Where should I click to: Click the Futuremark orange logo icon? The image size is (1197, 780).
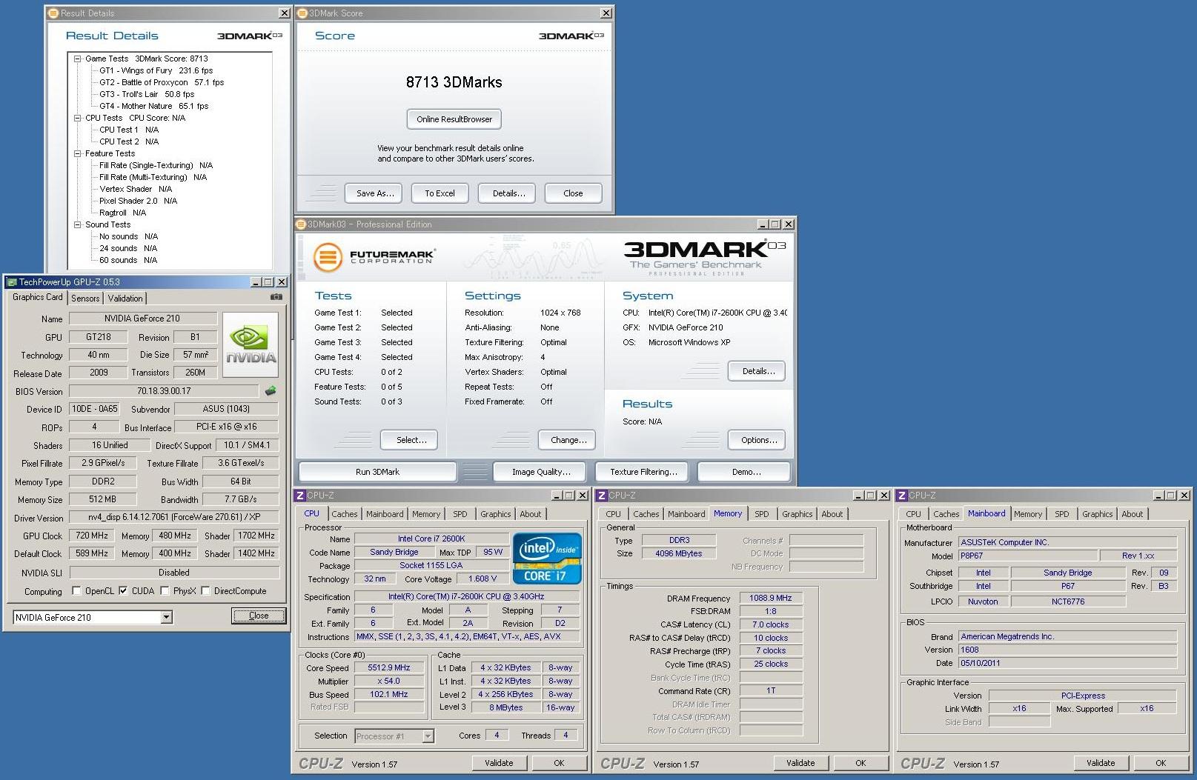[327, 257]
